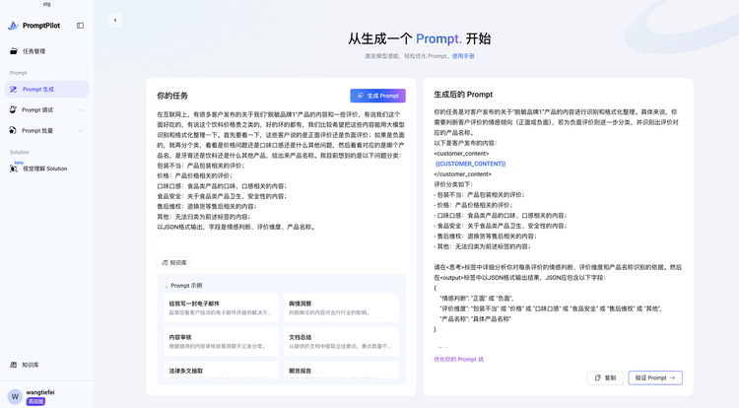Click the Prompt 生成 icon
This screenshot has height=408, width=739.
pyautogui.click(x=13, y=90)
